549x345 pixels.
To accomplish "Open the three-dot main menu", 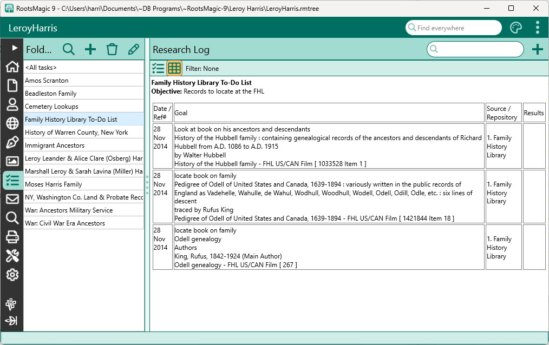I will click(x=537, y=28).
